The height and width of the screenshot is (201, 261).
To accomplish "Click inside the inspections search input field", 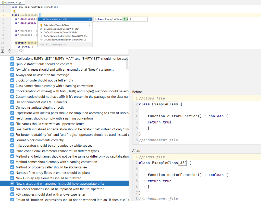I will tap(73, 51).
